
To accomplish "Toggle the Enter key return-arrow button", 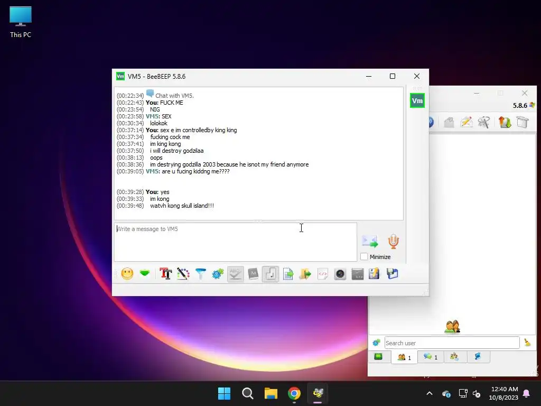I will [x=270, y=274].
